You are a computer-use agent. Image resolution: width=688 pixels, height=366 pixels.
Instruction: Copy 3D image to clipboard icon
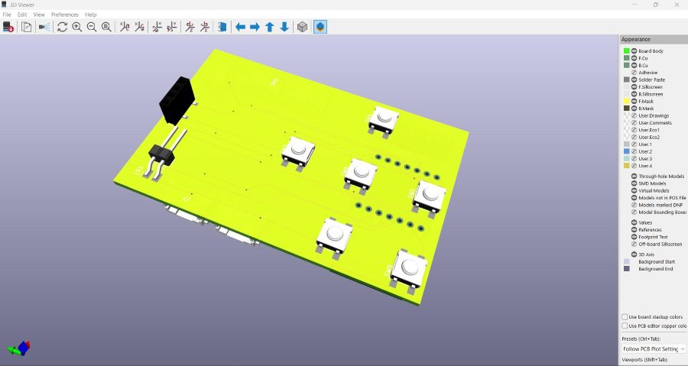tap(27, 28)
